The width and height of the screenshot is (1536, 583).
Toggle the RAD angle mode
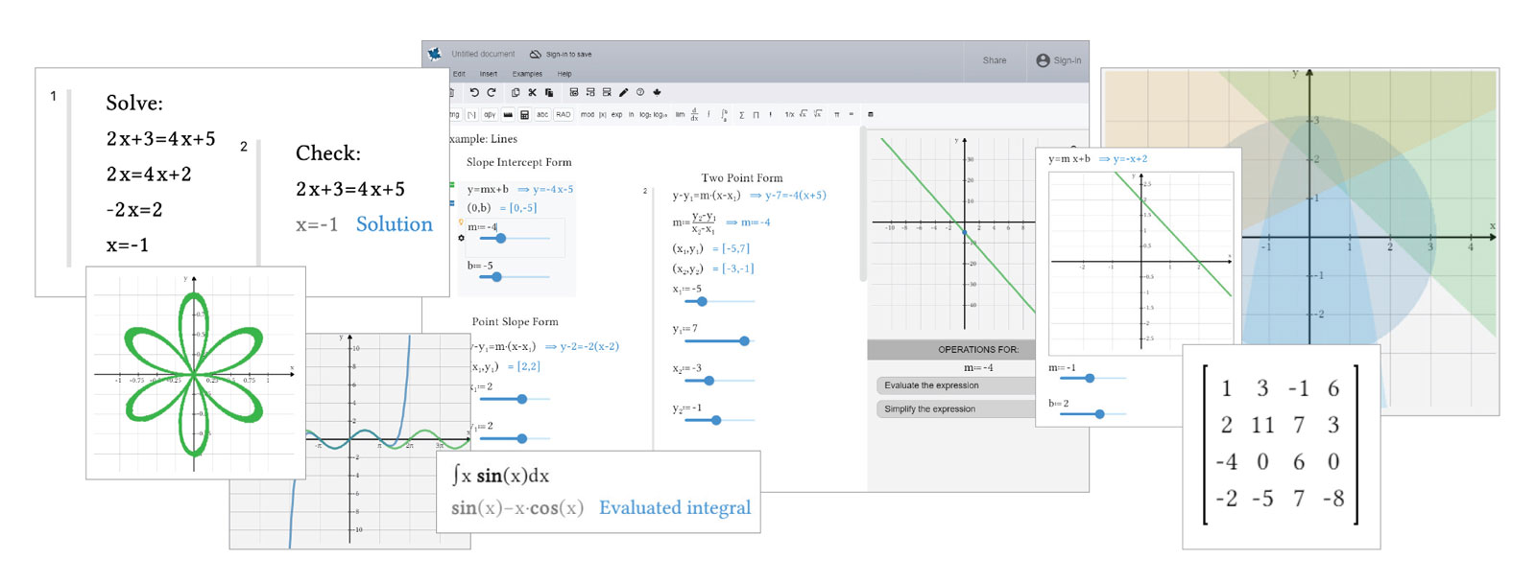click(563, 115)
